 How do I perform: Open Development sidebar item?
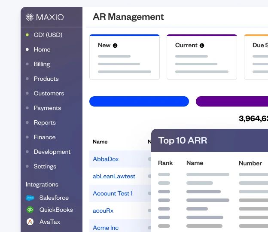point(52,152)
